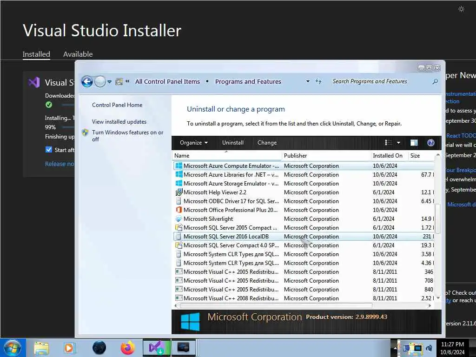Open File Explorer from the taskbar

point(41,348)
